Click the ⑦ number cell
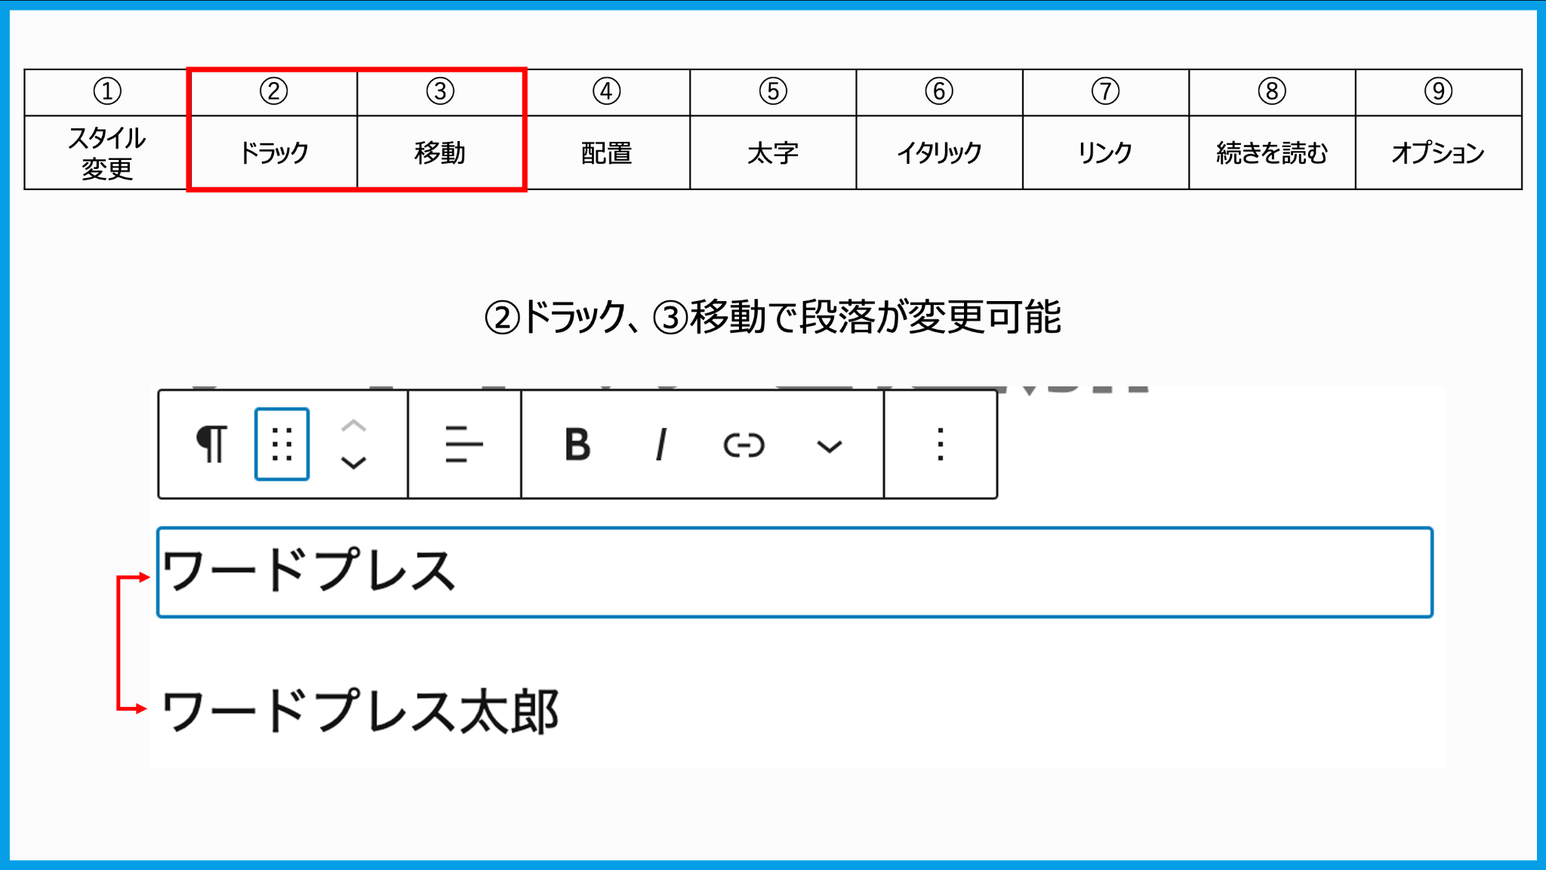This screenshot has height=870, width=1546. (1106, 92)
